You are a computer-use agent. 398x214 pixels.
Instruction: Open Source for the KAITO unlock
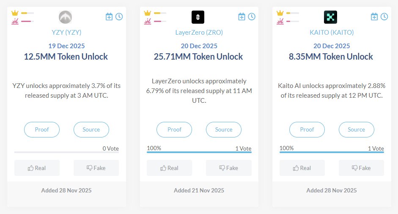pos(356,129)
